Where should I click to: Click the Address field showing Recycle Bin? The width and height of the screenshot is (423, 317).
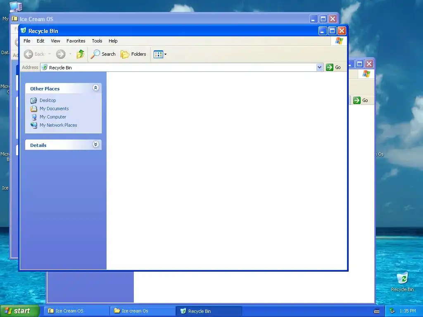(x=182, y=67)
